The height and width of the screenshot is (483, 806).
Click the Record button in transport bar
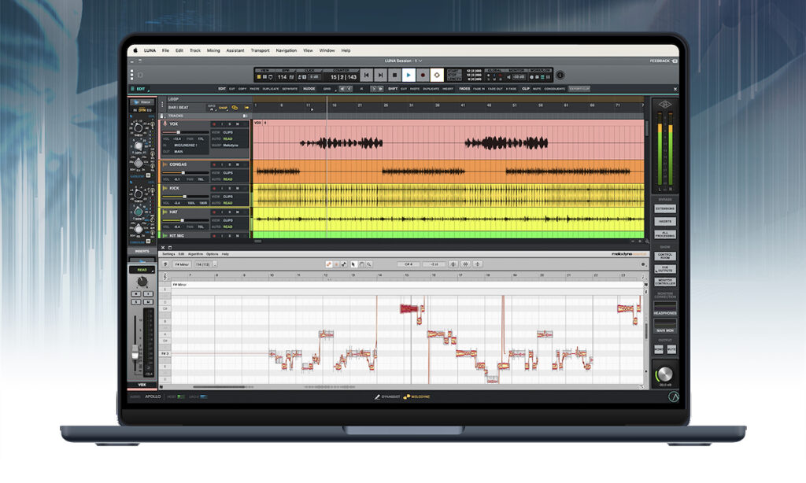click(x=423, y=76)
